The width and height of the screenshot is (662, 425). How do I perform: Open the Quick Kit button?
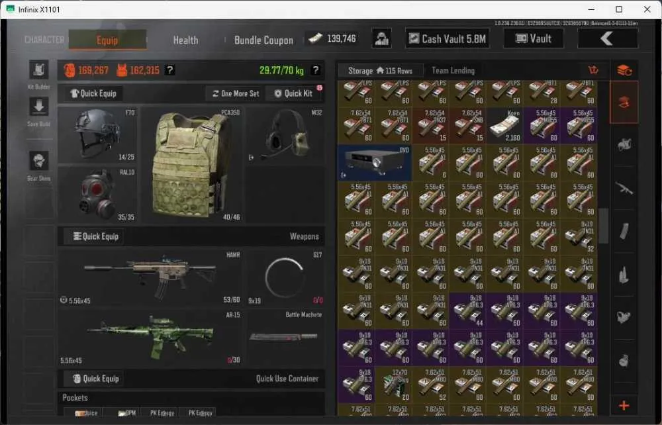pos(294,93)
